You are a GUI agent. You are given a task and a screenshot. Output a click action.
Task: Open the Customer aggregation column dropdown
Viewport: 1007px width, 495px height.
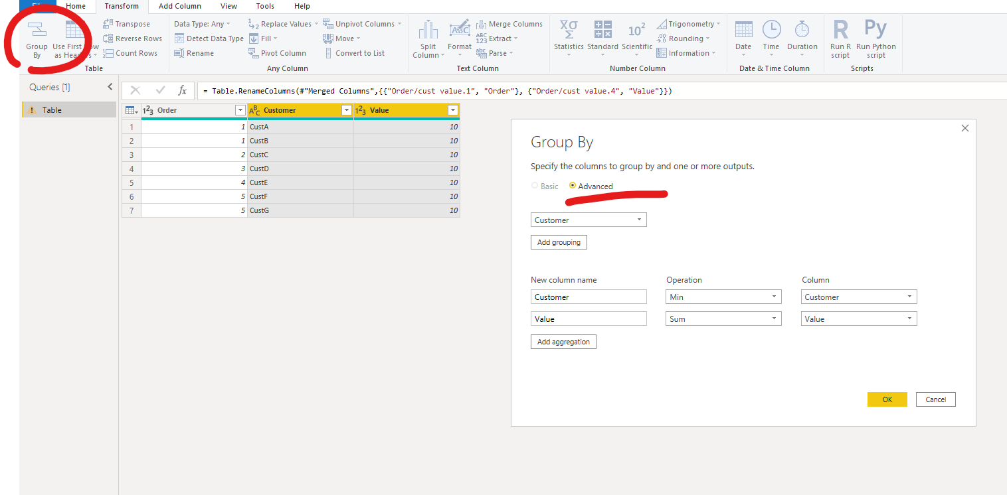click(x=859, y=297)
